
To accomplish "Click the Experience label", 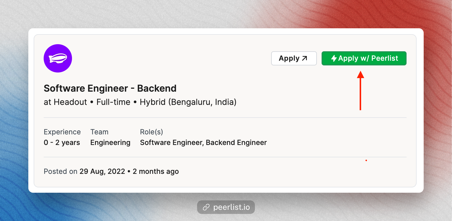I will click(x=62, y=132).
